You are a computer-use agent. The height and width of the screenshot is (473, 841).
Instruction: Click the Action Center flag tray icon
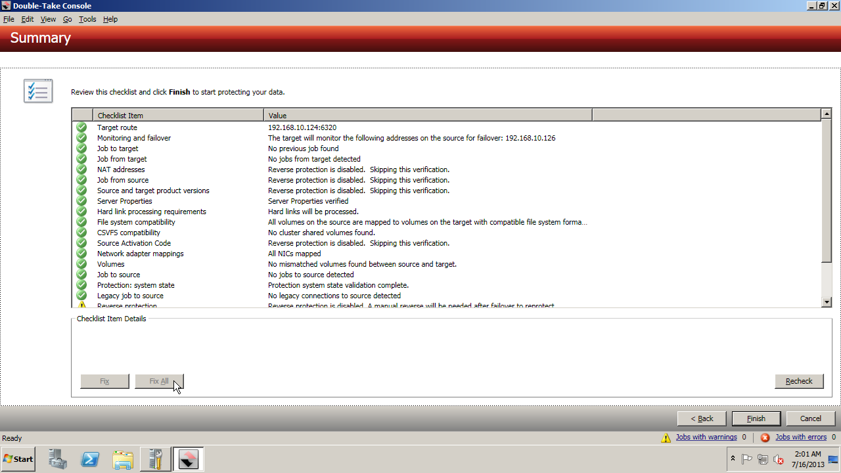[x=747, y=459]
